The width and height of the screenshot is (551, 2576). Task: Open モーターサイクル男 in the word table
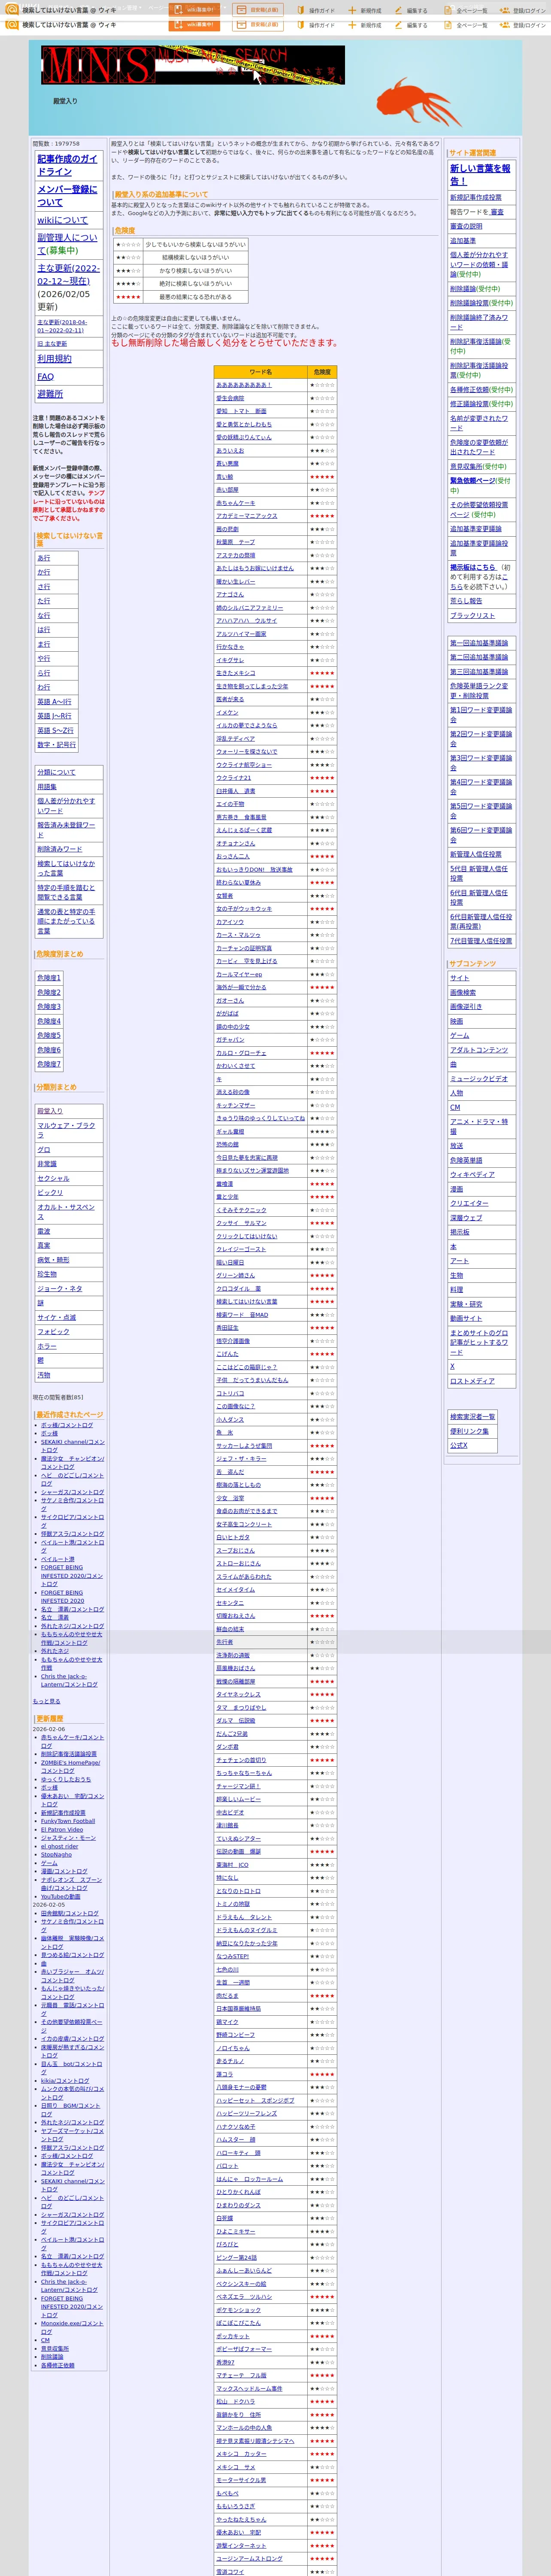click(241, 2480)
